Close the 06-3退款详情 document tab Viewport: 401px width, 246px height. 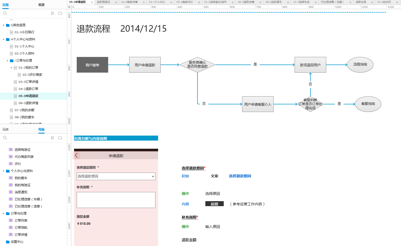(260, 2)
